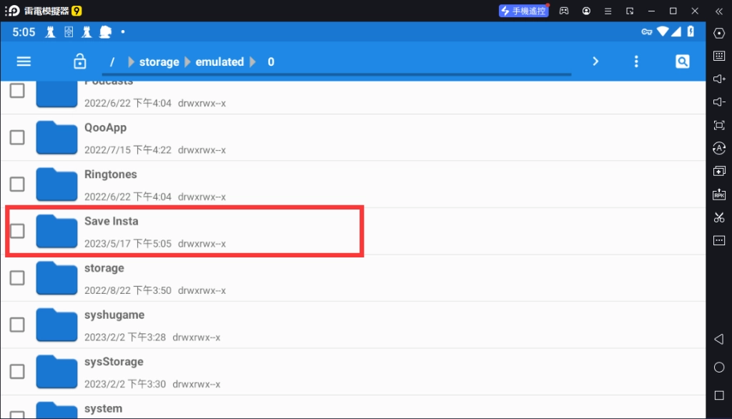
Task: Check the sysStorage folder checkbox
Action: coord(17,371)
